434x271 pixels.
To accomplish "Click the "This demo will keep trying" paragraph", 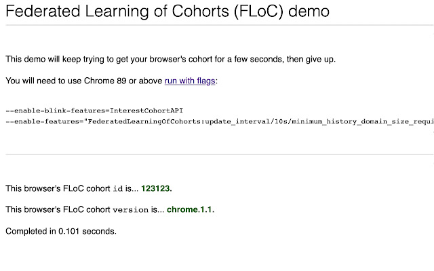I will 170,59.
